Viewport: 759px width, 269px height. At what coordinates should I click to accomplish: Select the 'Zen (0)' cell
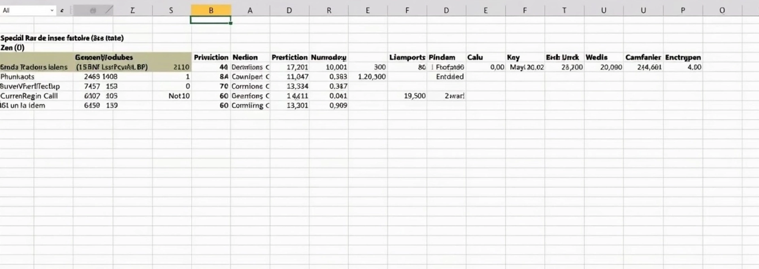click(x=13, y=47)
